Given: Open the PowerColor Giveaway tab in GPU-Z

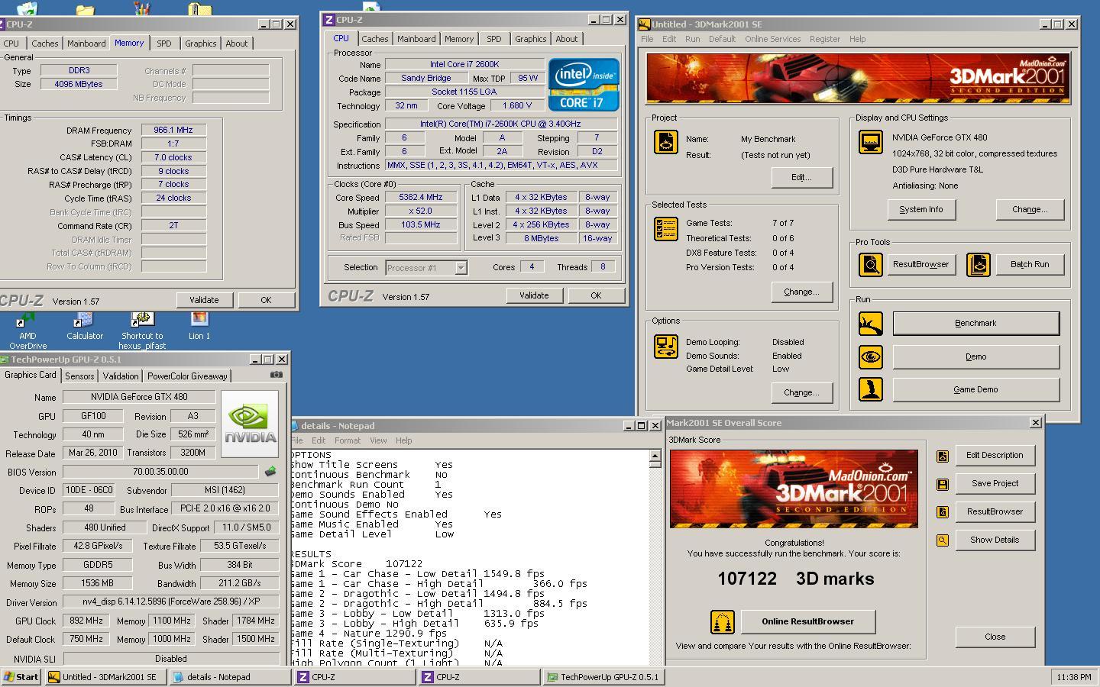Looking at the screenshot, I should click(187, 376).
